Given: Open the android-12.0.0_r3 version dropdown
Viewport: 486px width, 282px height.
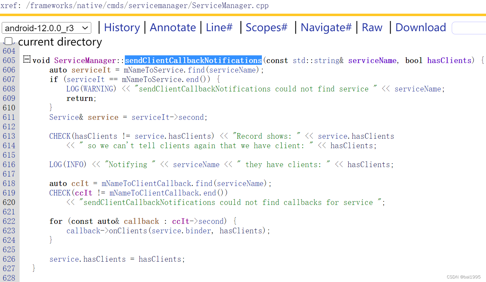Looking at the screenshot, I should (x=46, y=28).
